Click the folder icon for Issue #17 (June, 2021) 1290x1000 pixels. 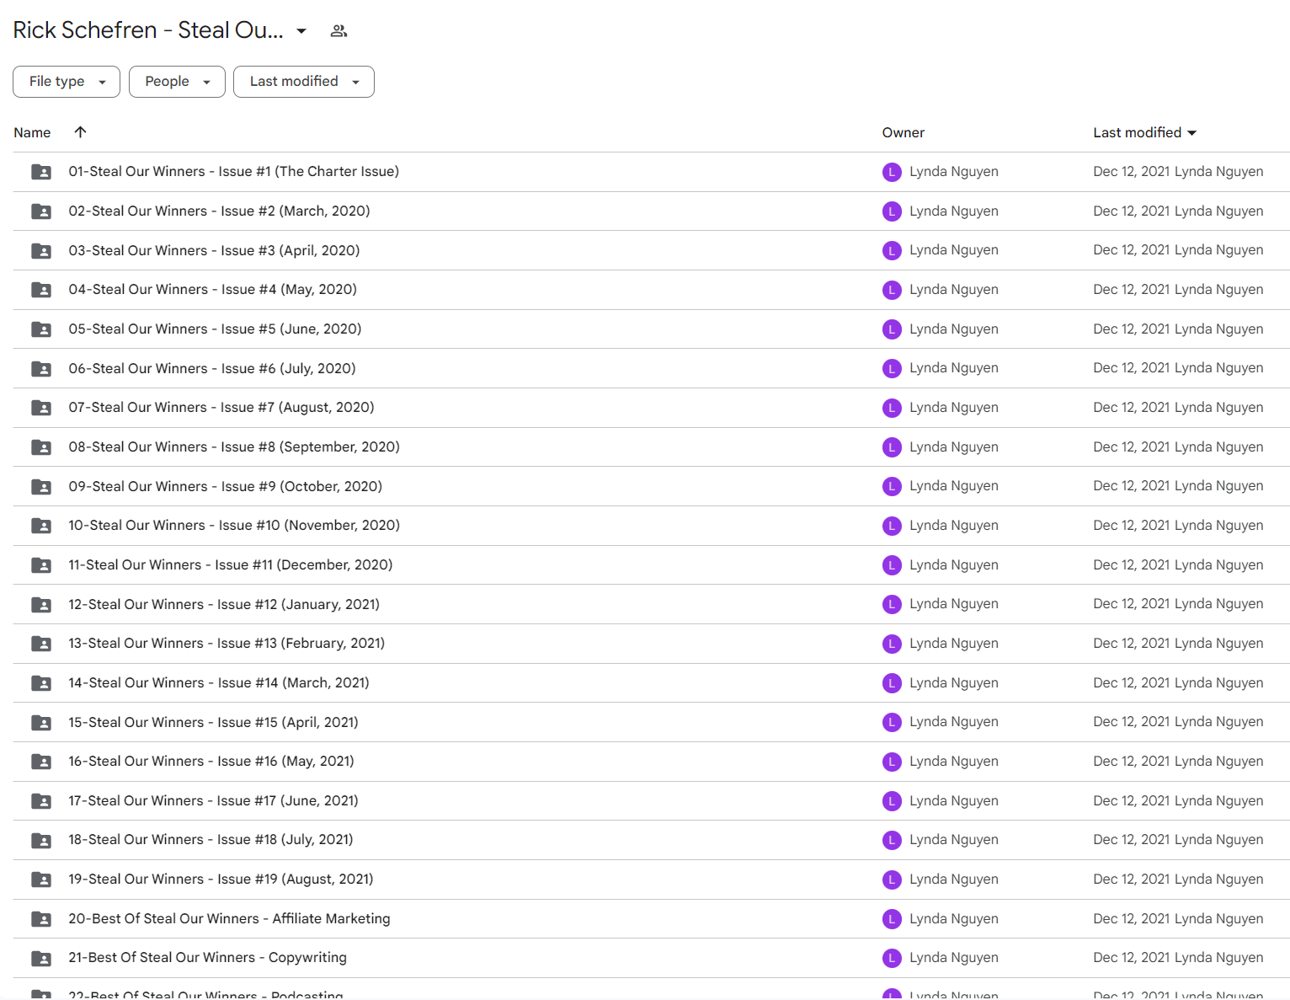pyautogui.click(x=41, y=801)
